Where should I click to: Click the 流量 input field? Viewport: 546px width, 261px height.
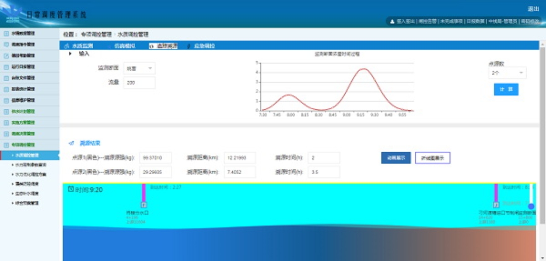139,83
